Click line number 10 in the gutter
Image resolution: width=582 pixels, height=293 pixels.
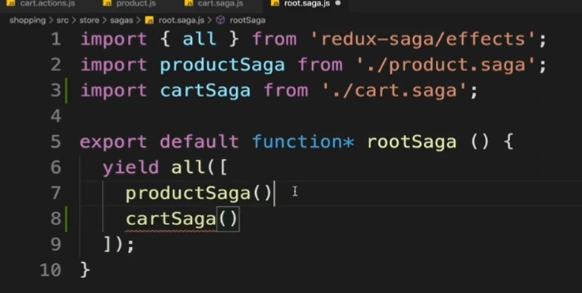(51, 270)
